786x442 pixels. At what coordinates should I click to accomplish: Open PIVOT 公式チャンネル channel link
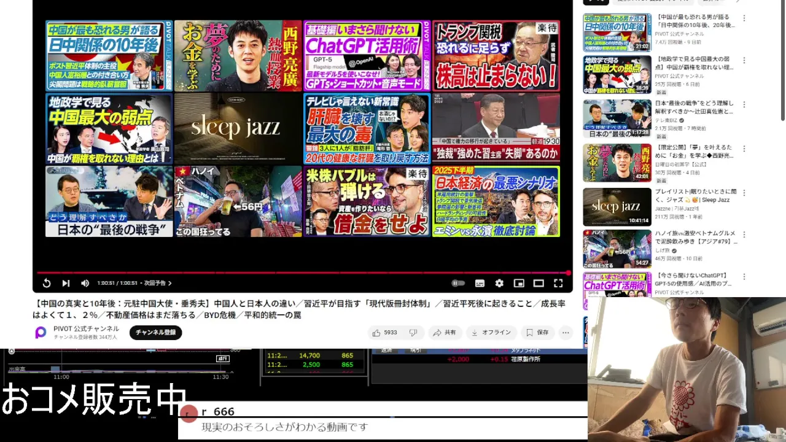[x=86, y=328]
